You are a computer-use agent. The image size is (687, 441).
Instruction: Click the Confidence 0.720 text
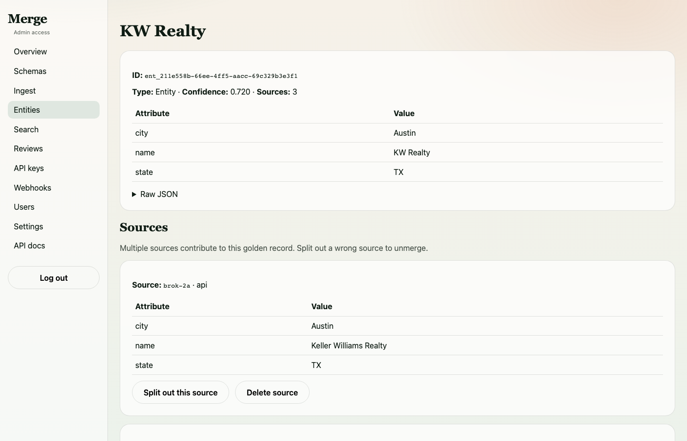[216, 92]
